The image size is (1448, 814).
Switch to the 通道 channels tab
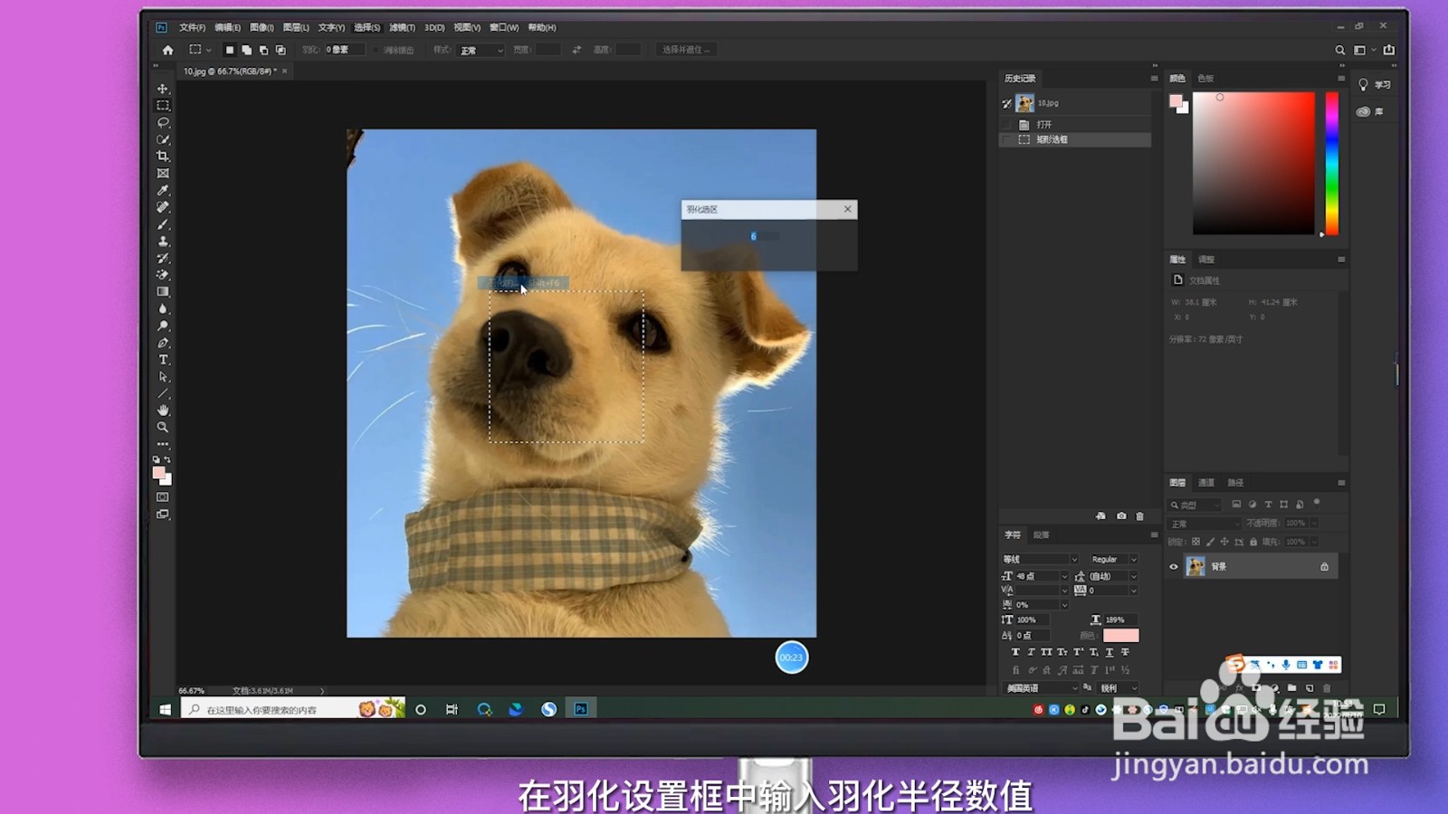(1206, 483)
